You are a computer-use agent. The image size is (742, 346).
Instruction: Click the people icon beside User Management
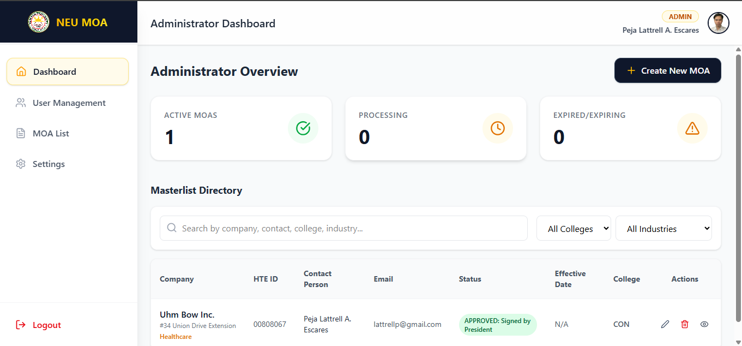point(21,103)
